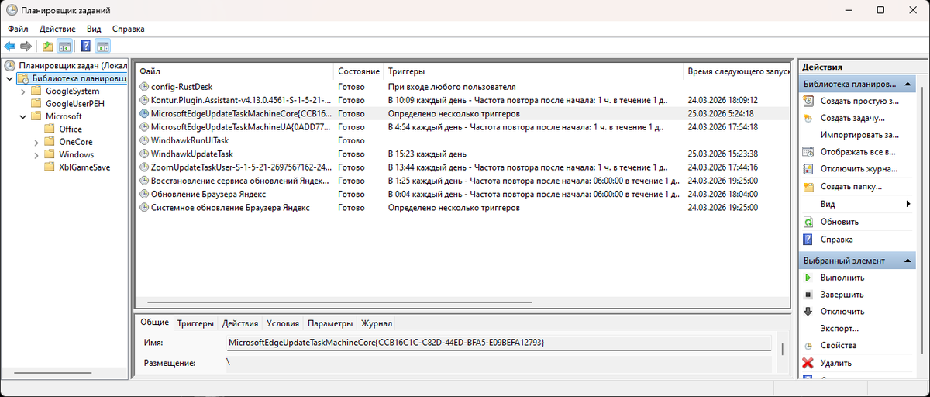This screenshot has width=930, height=397.
Task: Click the clock icon of config-RustDesk task
Action: click(144, 87)
